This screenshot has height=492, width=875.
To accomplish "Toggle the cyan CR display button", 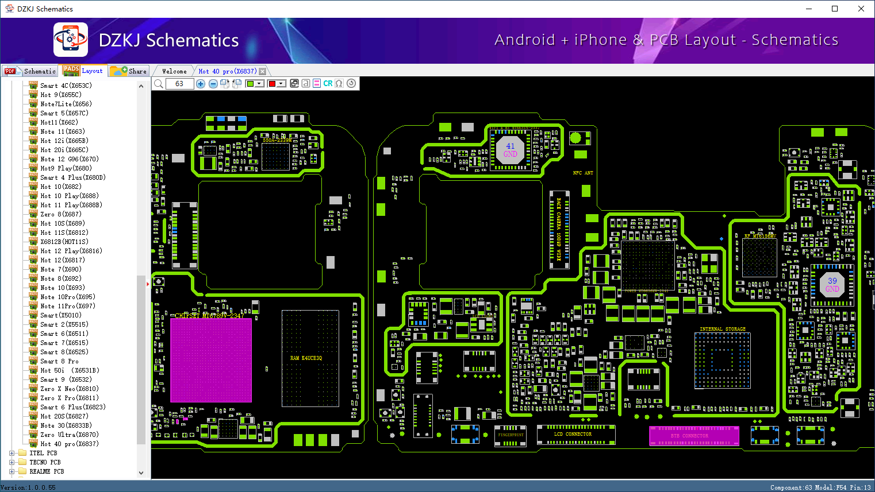I will click(328, 83).
